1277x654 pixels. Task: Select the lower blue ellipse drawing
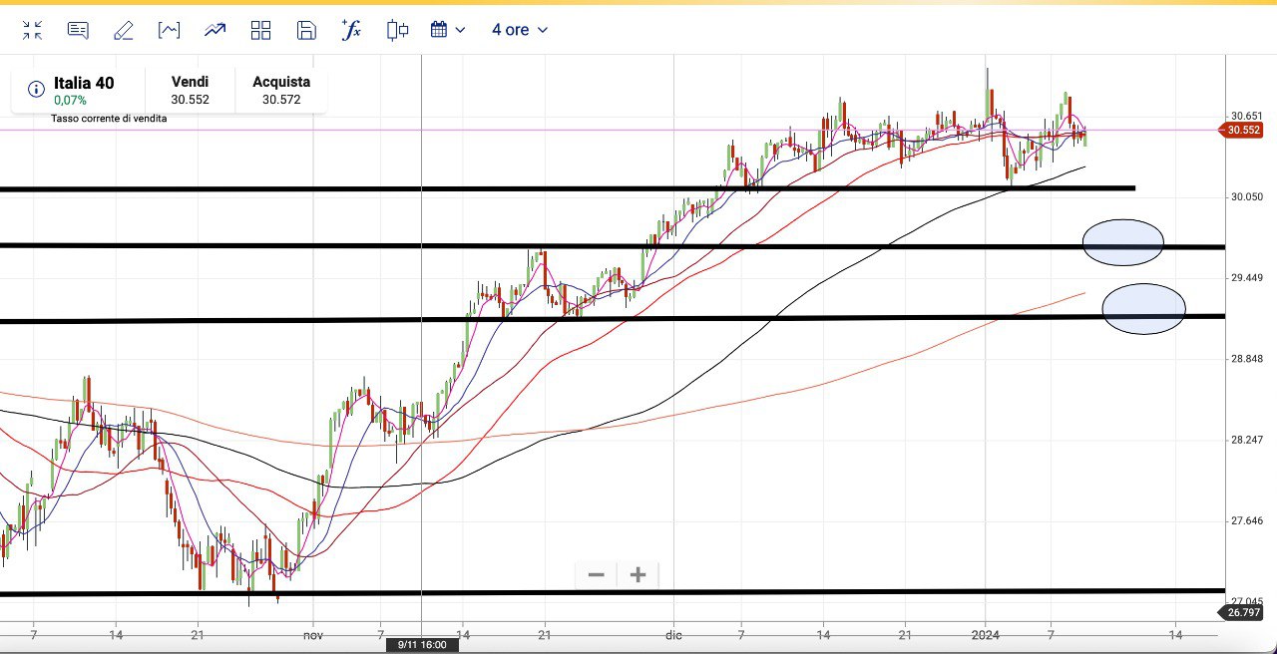(1143, 309)
